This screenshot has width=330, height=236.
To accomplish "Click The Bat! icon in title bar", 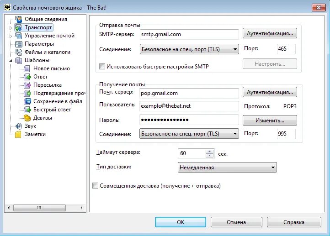I will 7,8.
